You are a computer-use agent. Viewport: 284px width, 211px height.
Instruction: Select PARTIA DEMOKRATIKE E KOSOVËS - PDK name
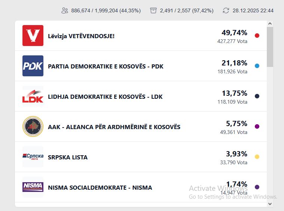point(106,66)
